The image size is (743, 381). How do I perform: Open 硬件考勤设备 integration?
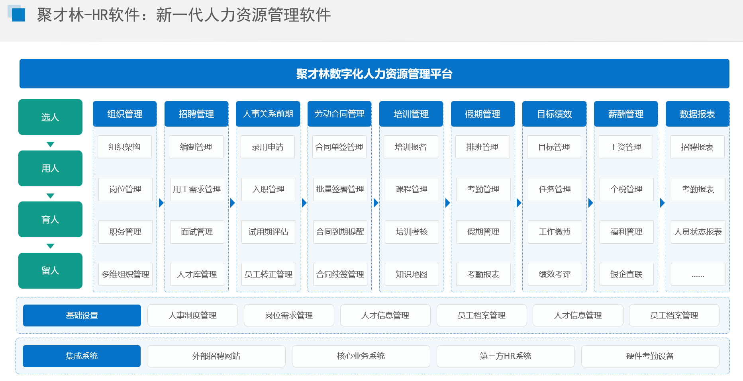pyautogui.click(x=650, y=356)
